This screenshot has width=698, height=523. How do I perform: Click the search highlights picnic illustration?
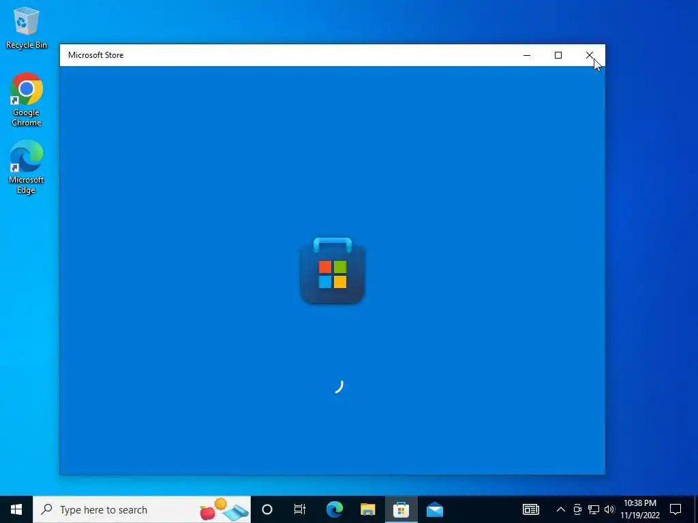pos(224,509)
